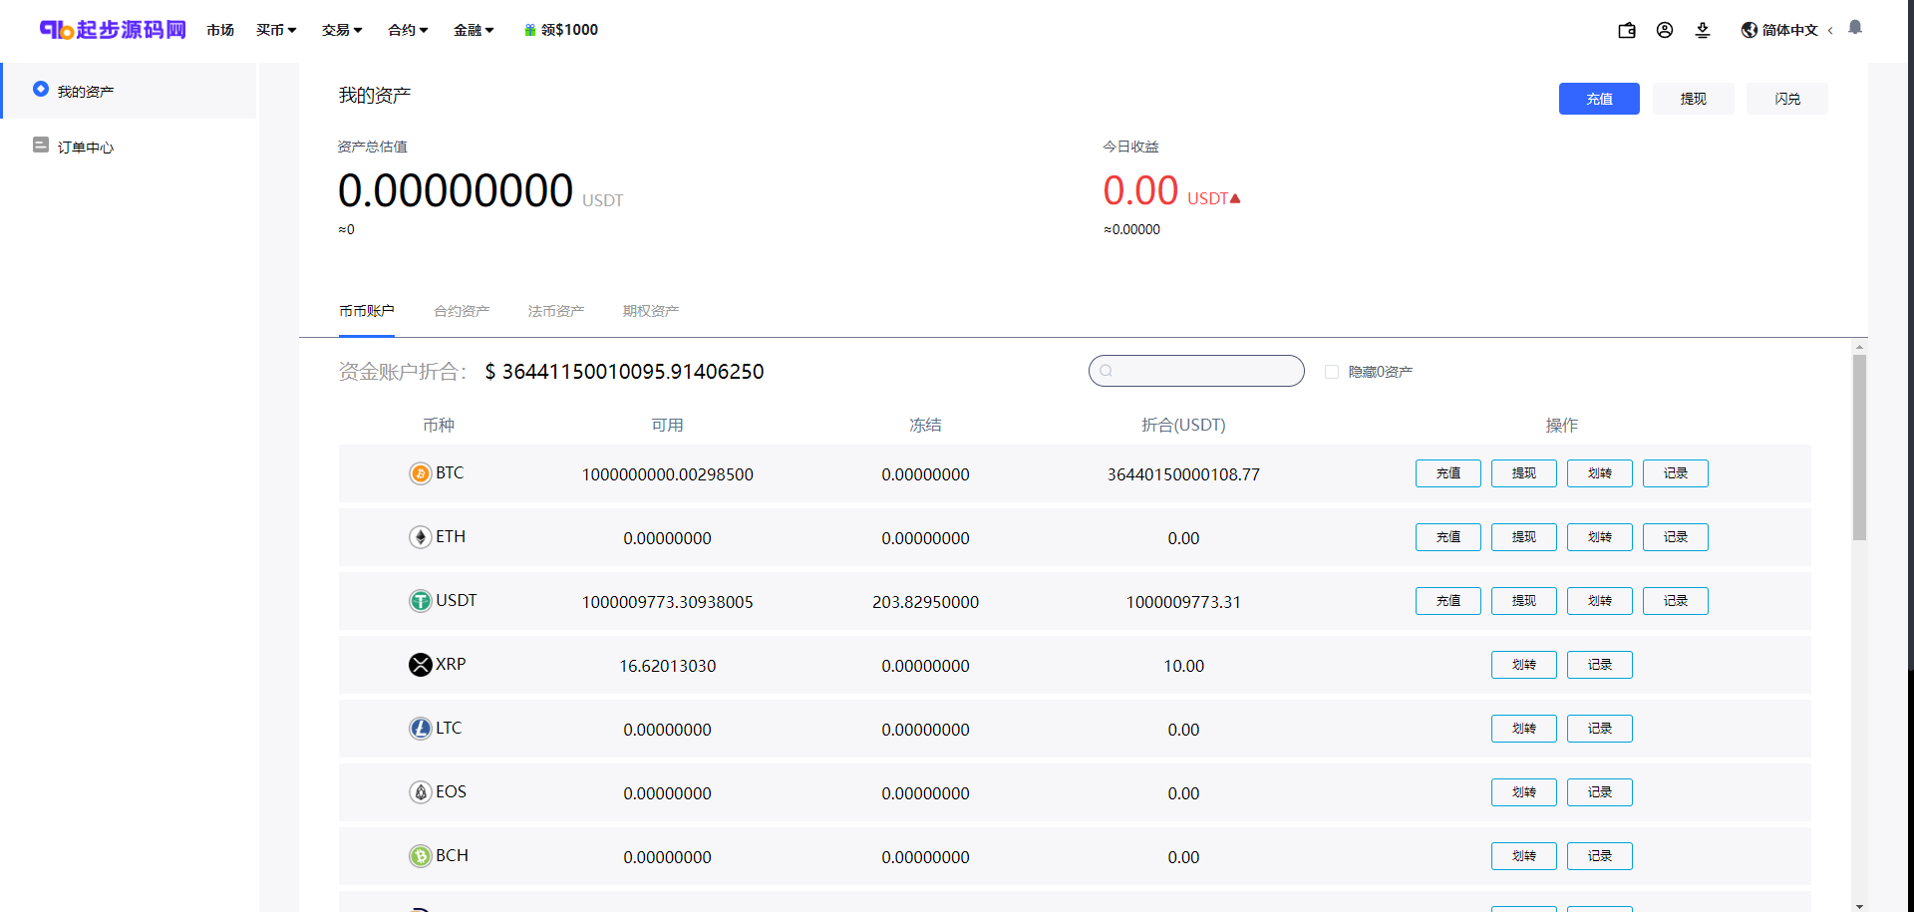1914x912 pixels.
Task: Click the asset list vertical scrollbar
Action: point(1859,447)
